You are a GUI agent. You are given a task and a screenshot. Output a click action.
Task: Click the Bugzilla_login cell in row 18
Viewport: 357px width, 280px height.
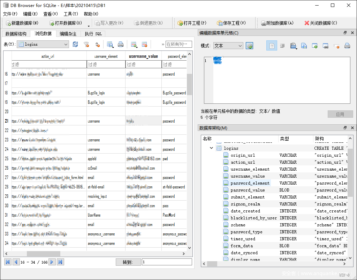point(106,93)
